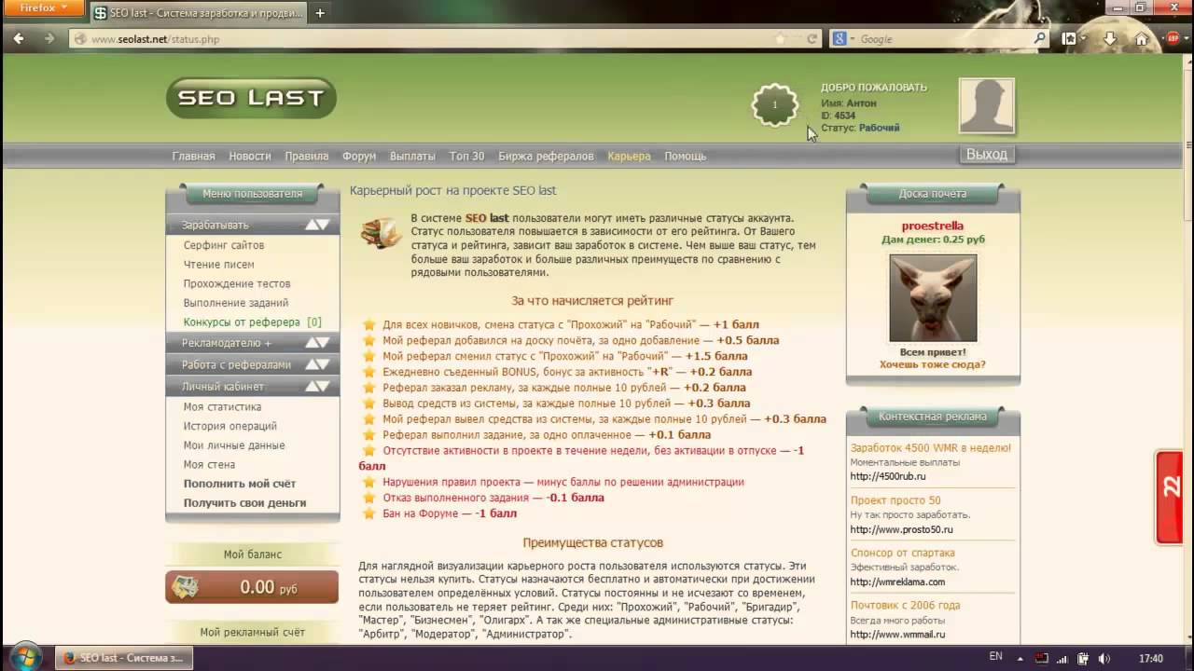Open История операций link
The height and width of the screenshot is (671, 1194).
(230, 426)
